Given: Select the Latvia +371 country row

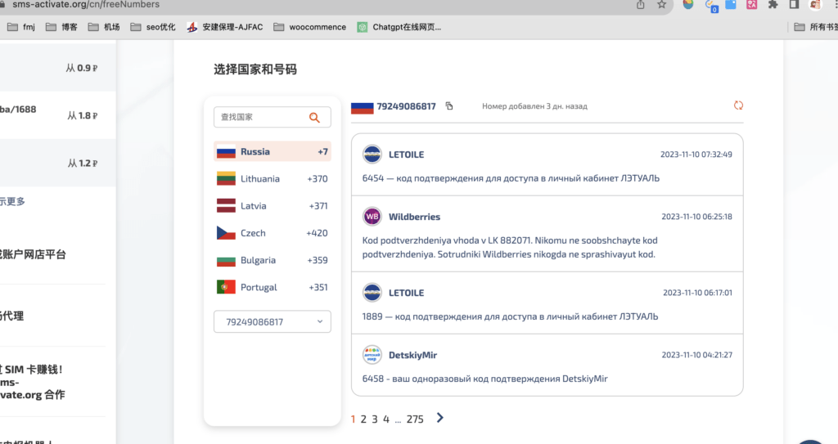Looking at the screenshot, I should tap(273, 206).
